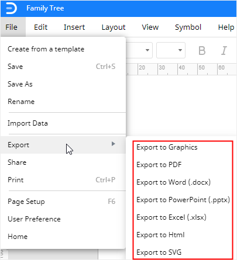This screenshot has height=260, width=237.
Task: Select Export to PDF
Action: point(159,165)
